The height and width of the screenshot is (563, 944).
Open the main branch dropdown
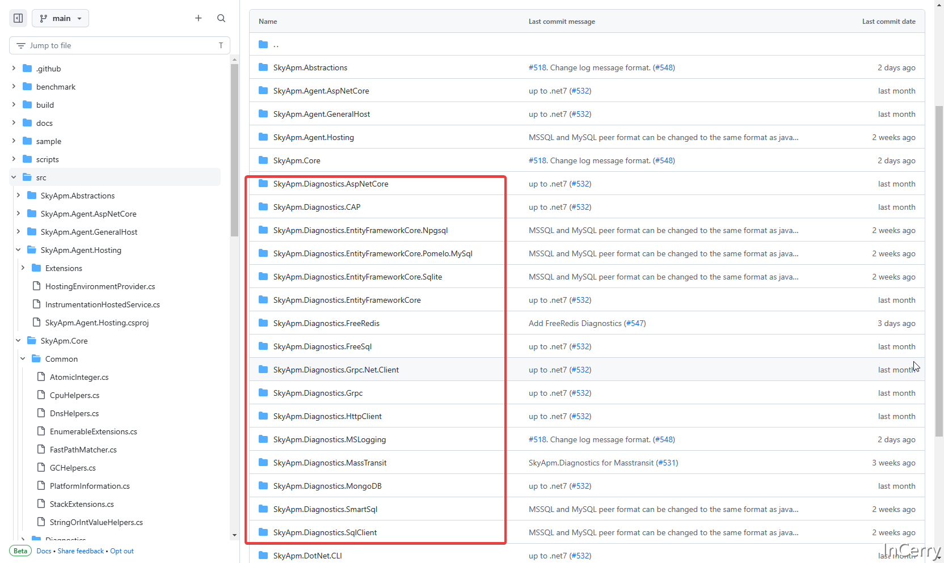point(61,18)
